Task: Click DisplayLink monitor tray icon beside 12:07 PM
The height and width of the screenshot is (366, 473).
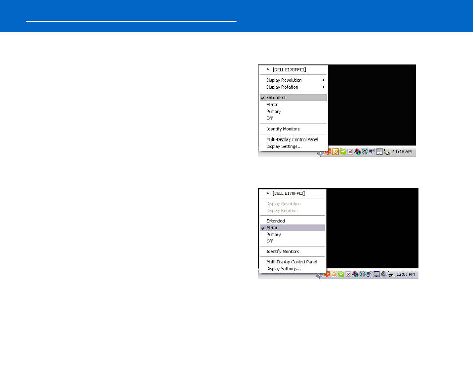Action: click(376, 274)
